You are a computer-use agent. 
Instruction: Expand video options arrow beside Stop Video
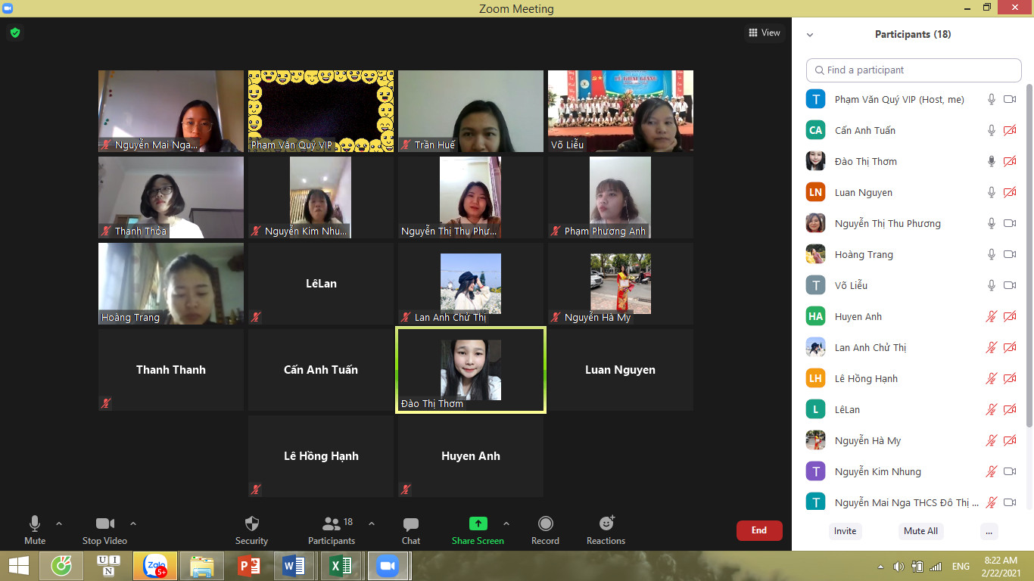click(x=133, y=524)
